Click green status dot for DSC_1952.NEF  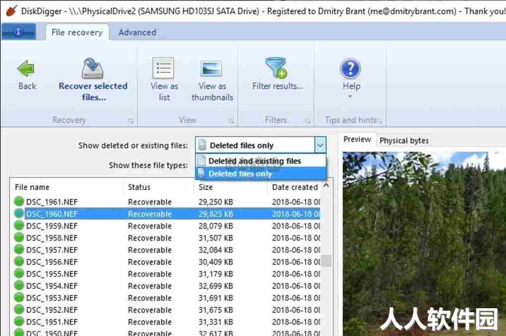point(19,310)
